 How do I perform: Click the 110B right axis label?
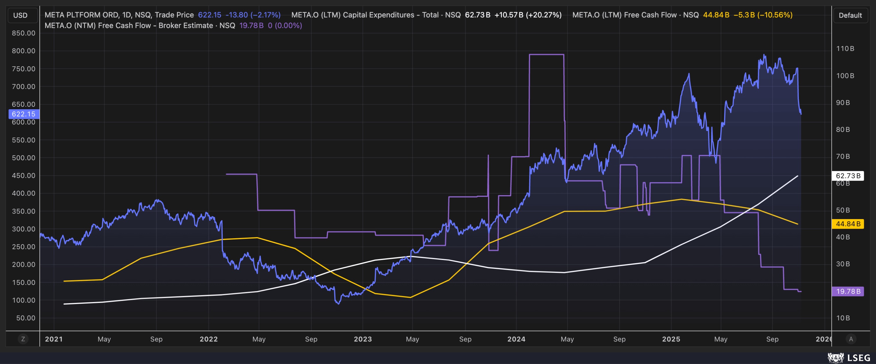click(845, 49)
